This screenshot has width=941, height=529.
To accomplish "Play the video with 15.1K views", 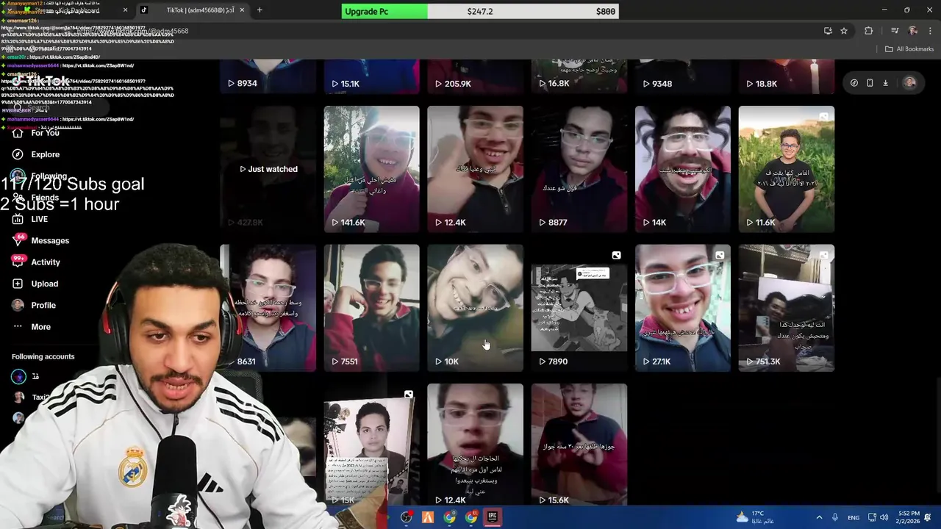I will coord(372,76).
